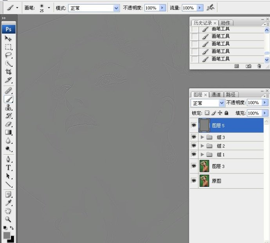Select the Dodge tool
The height and width of the screenshot is (243, 270).
point(8,149)
